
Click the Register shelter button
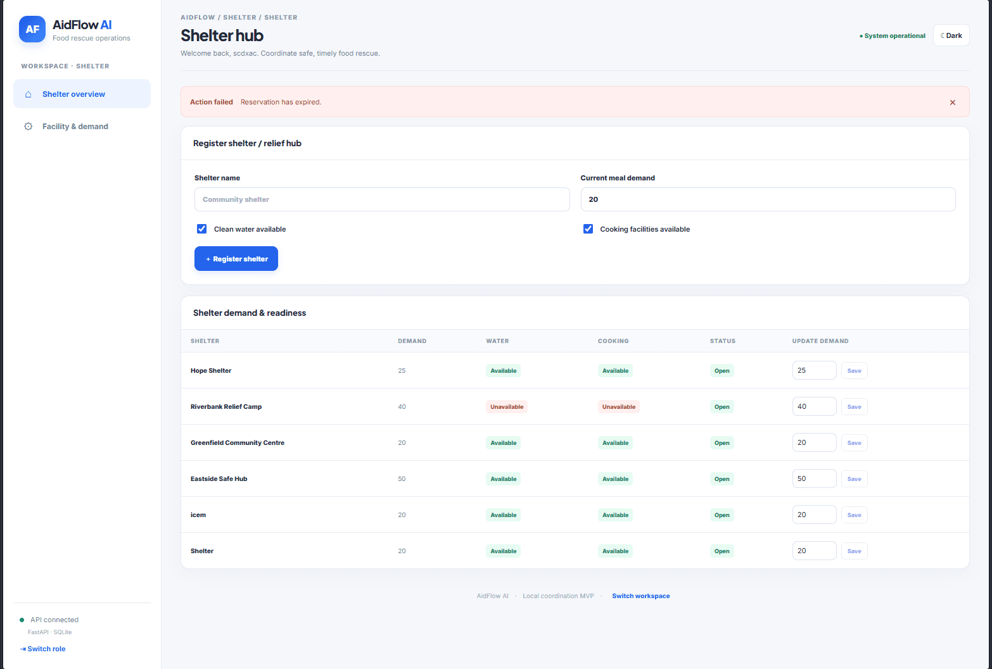pos(236,259)
